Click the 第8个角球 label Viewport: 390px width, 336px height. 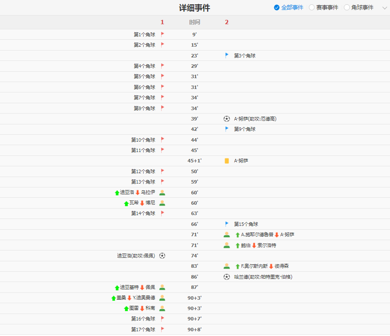(x=145, y=108)
